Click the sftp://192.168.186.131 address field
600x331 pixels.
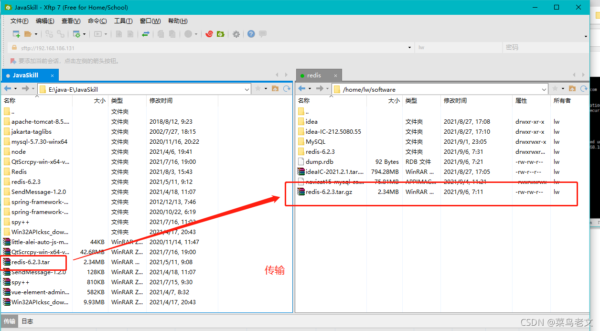coord(211,48)
